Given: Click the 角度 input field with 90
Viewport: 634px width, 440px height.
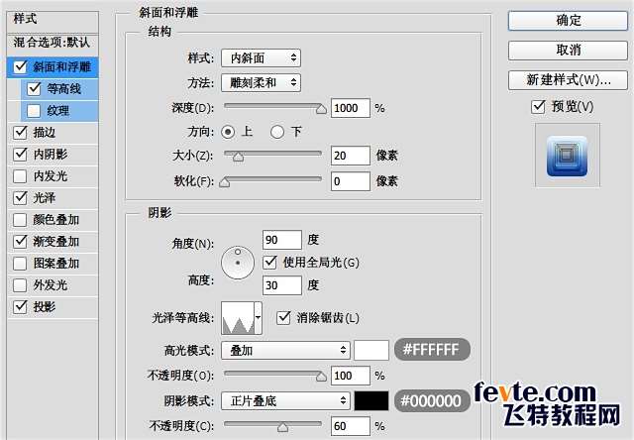Looking at the screenshot, I should point(281,240).
